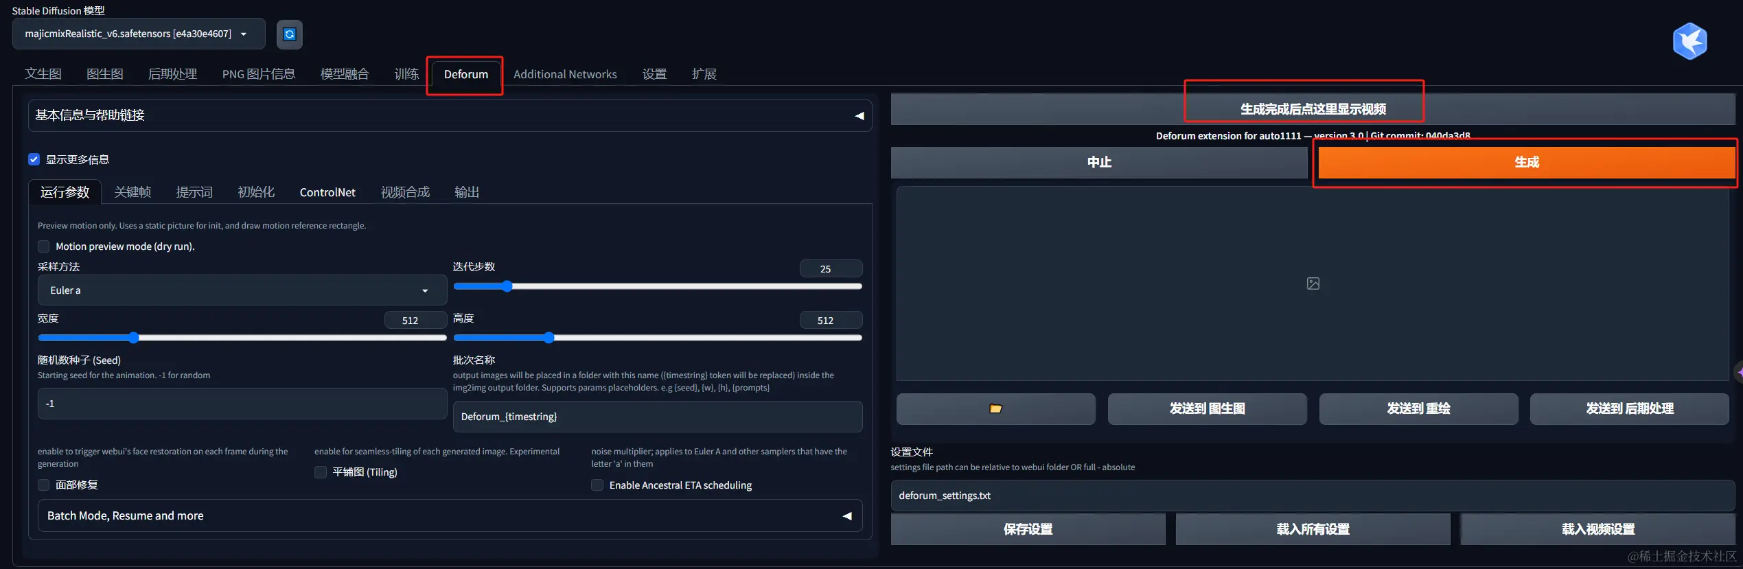Click the 载入所有设置 button
The height and width of the screenshot is (569, 1743).
click(x=1313, y=529)
